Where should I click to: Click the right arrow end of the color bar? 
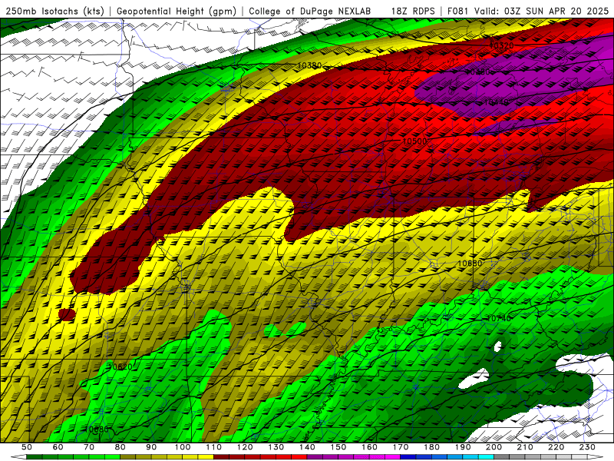(596, 457)
